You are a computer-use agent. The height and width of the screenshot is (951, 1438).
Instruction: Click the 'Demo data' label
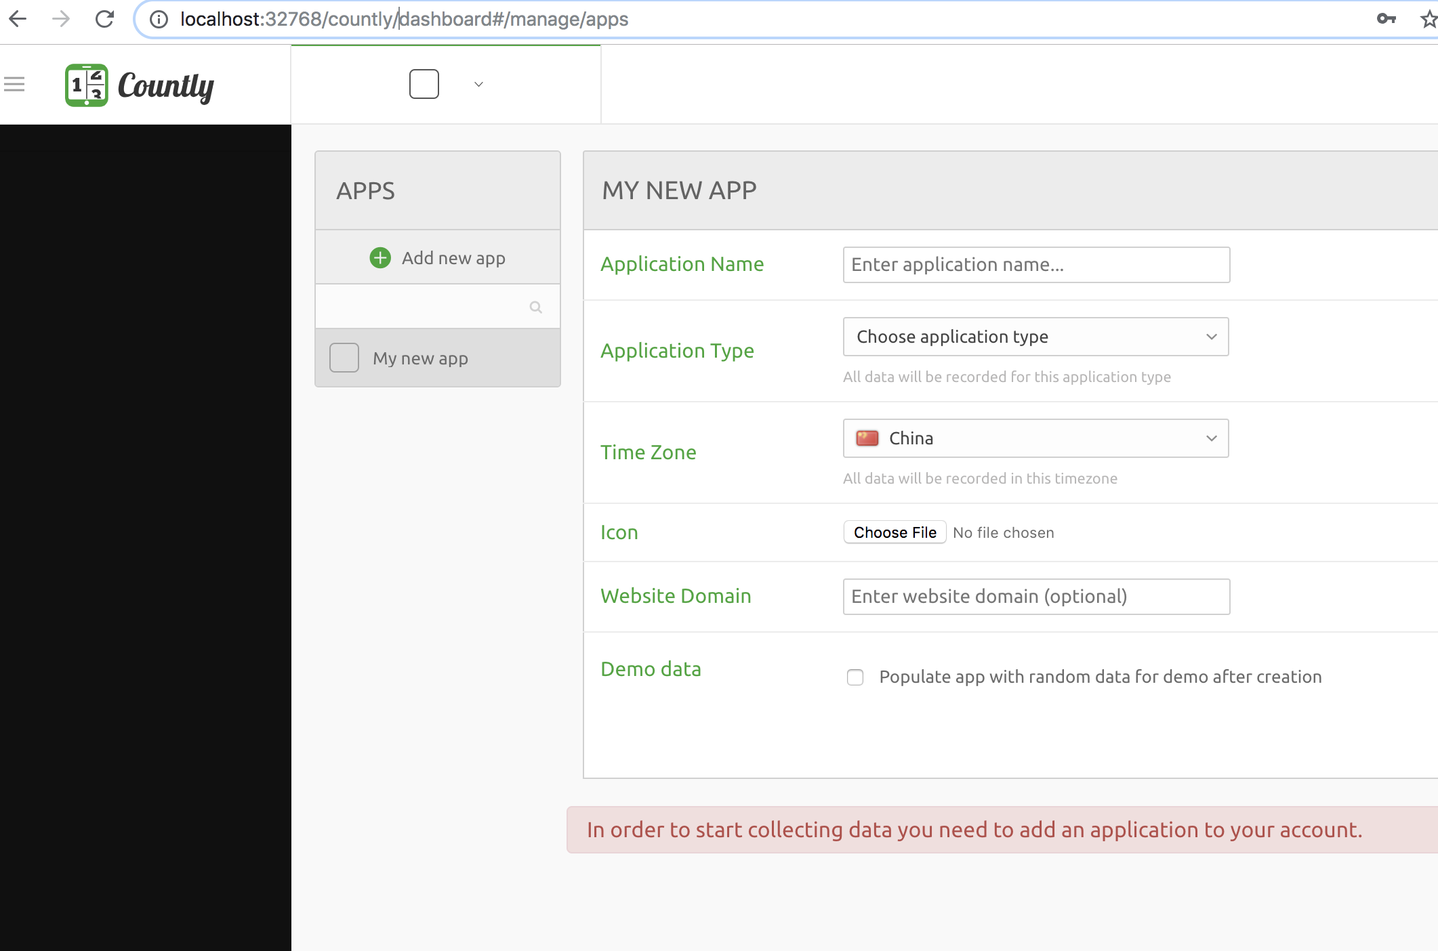coord(651,669)
